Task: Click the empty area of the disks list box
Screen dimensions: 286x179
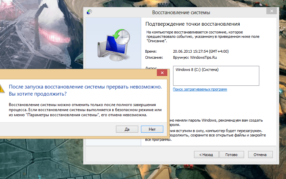Action: click(216, 79)
